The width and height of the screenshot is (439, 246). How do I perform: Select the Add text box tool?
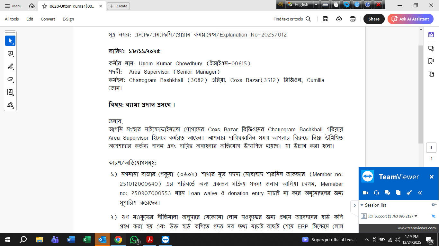pos(10,92)
